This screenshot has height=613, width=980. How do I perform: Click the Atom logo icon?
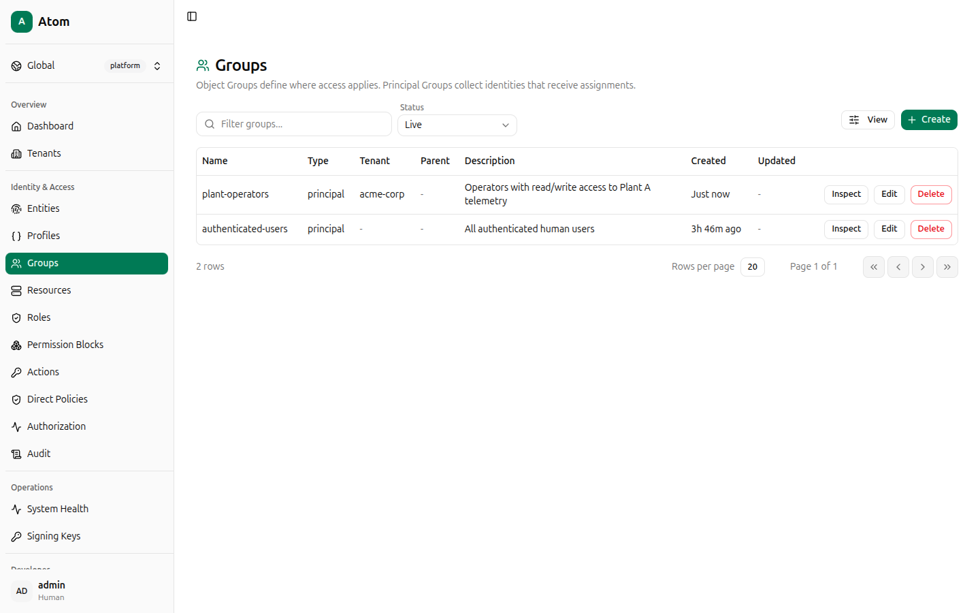[22, 22]
